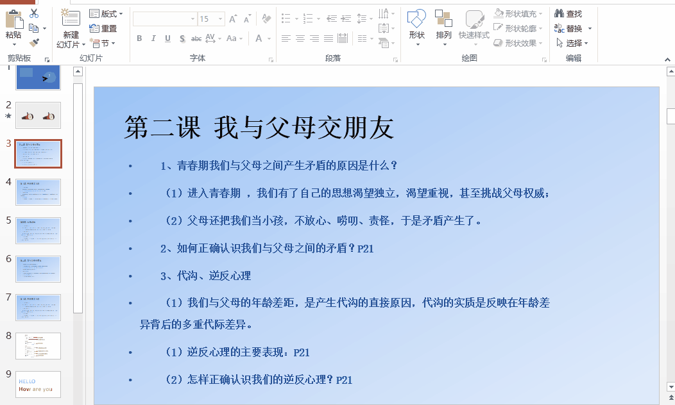
Task: Open the font size dropdown
Action: pyautogui.click(x=219, y=19)
